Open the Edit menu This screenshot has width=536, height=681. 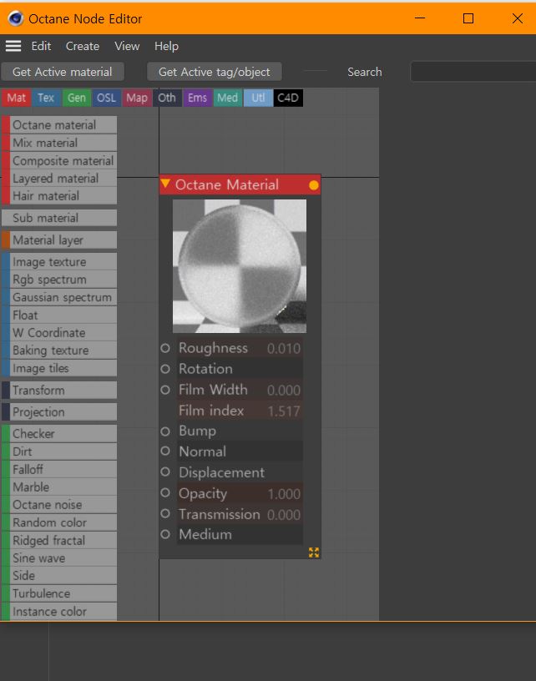(41, 46)
